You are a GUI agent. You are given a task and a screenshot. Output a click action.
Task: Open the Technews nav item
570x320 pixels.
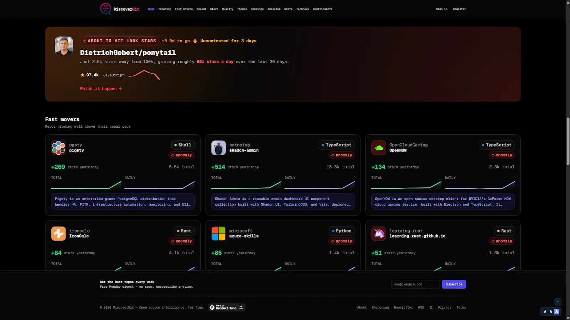(302, 9)
